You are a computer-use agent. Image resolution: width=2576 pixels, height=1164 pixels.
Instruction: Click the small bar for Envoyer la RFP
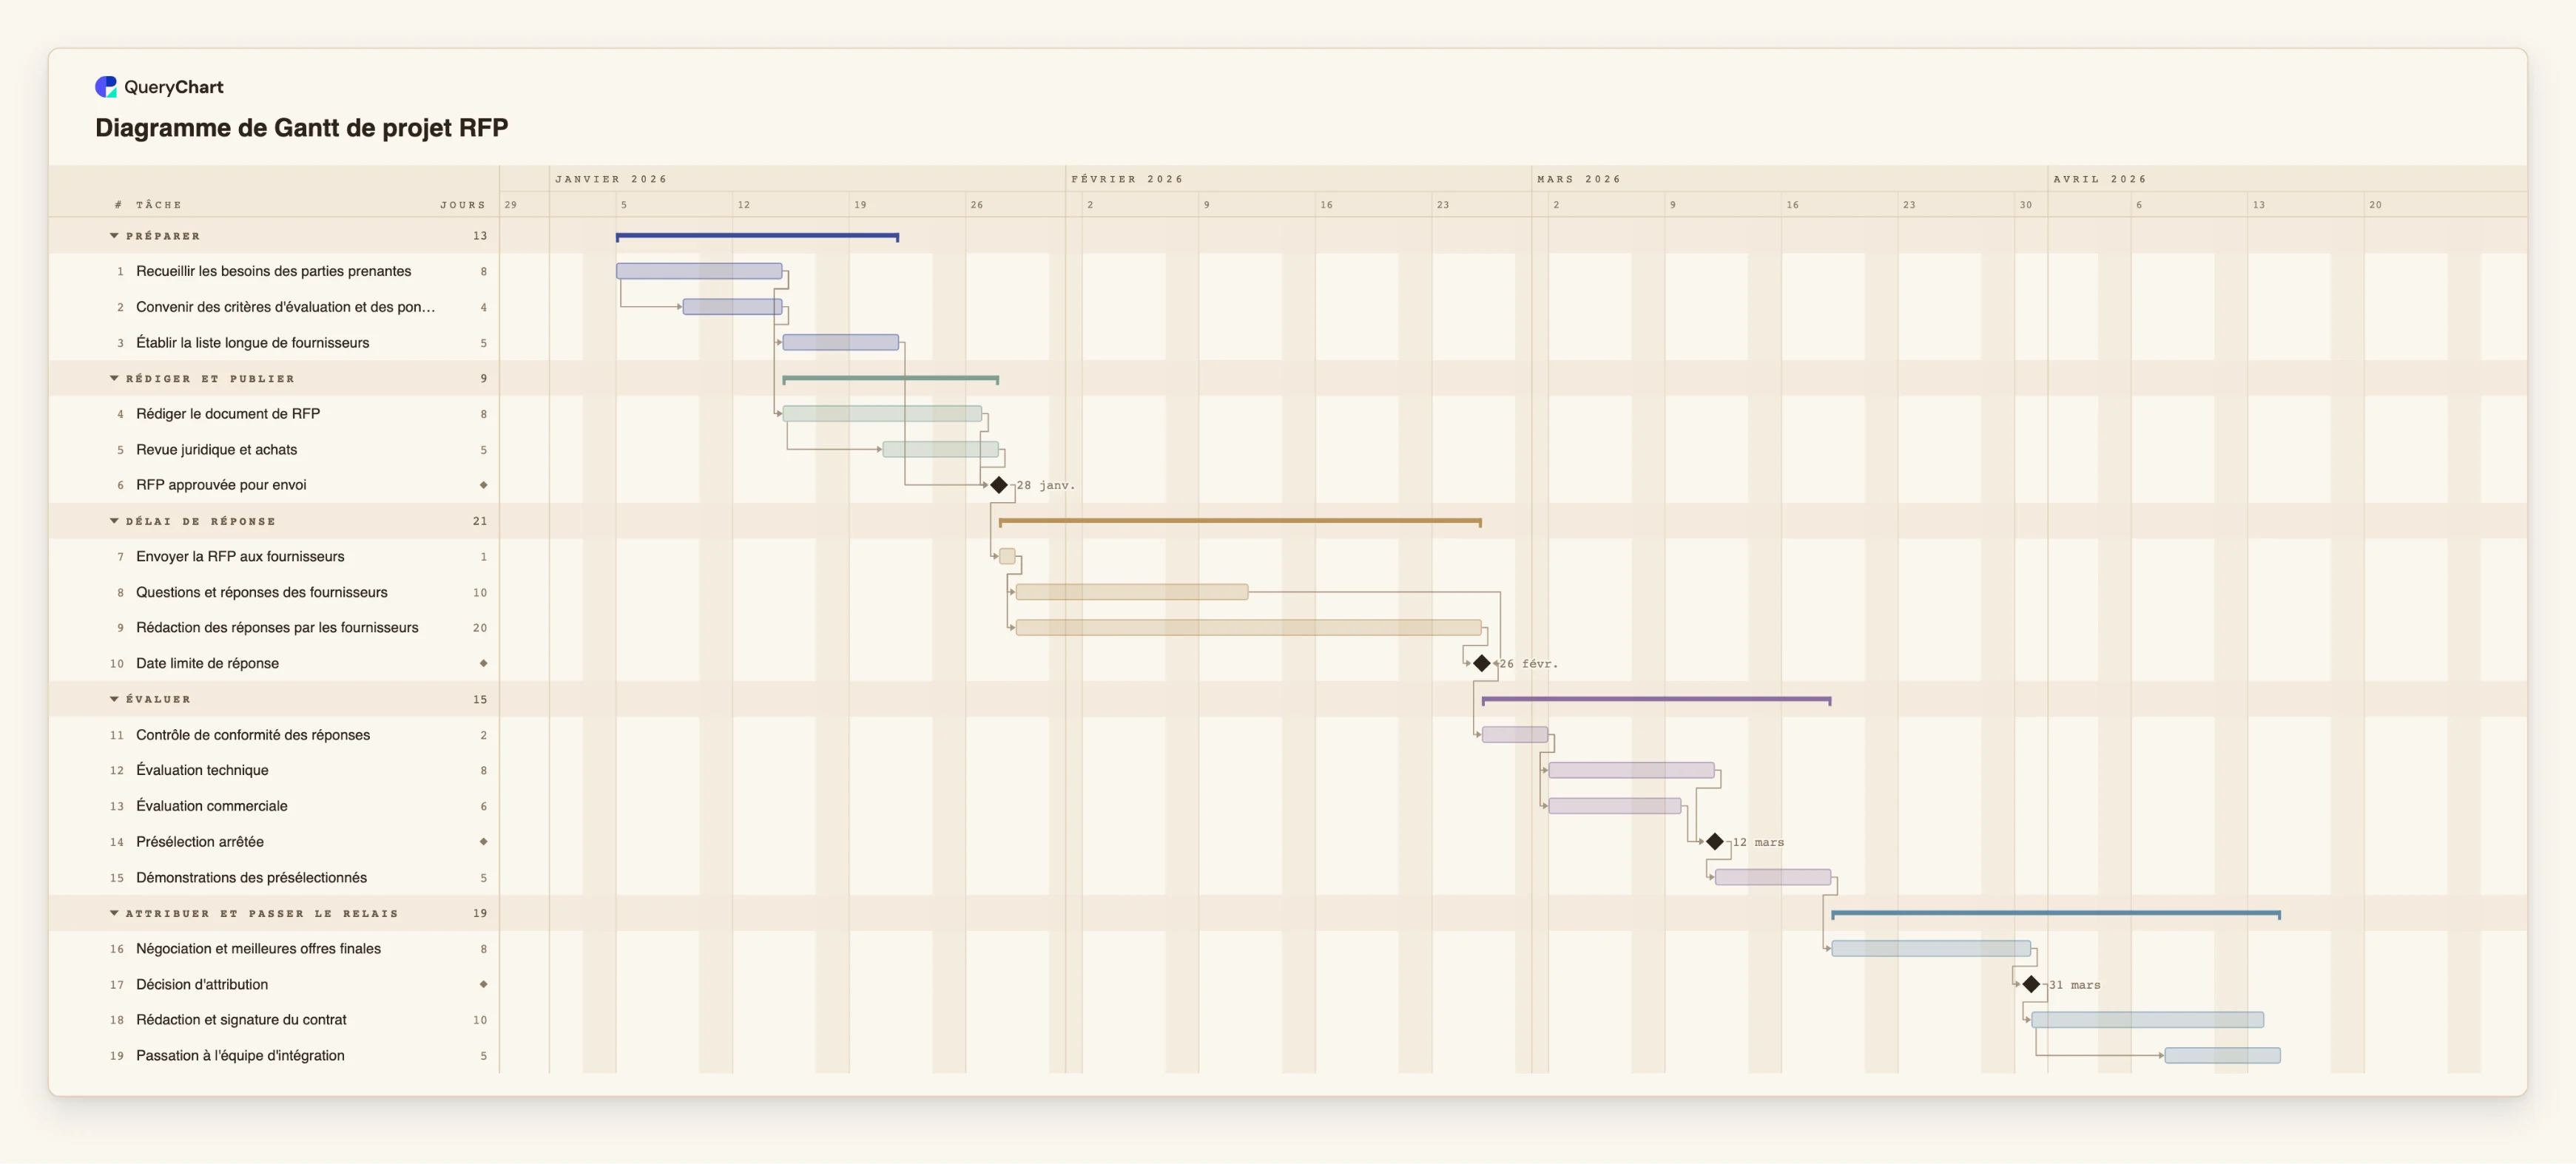pyautogui.click(x=1007, y=556)
